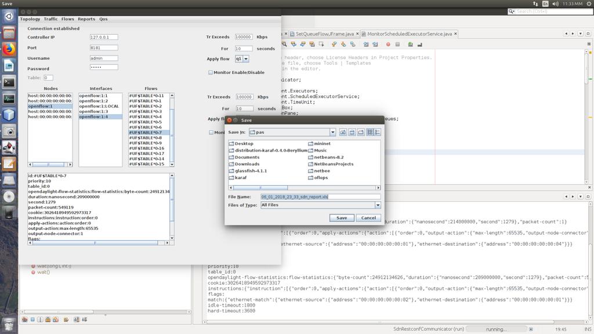Select openflow:1:LOCAL in Interfaces list
The height and width of the screenshot is (334, 594).
pos(100,107)
